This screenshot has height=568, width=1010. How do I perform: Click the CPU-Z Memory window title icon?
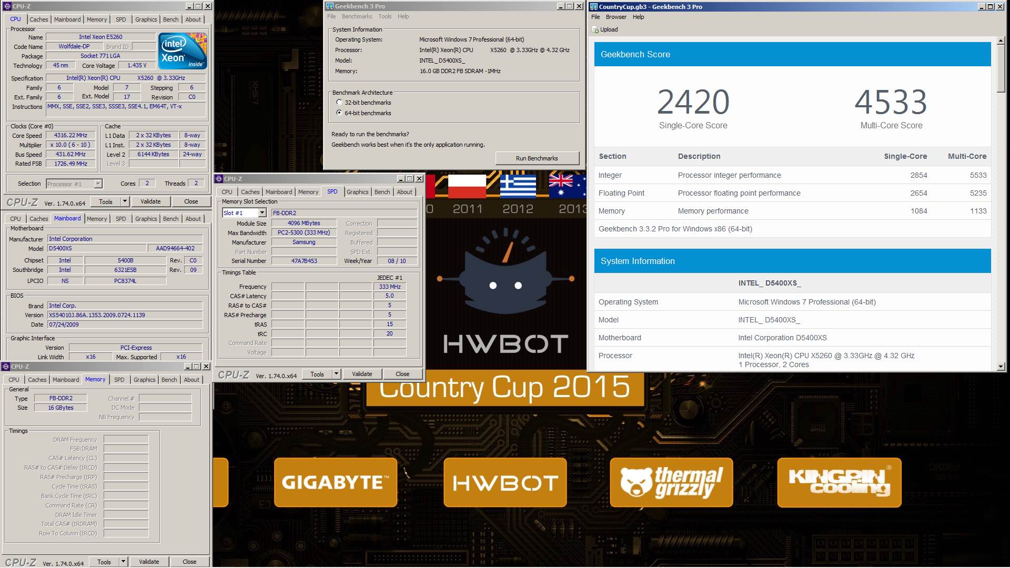(x=6, y=367)
